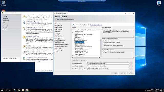Click the SQL Server 2019 Setup title bar icon

point(55,14)
